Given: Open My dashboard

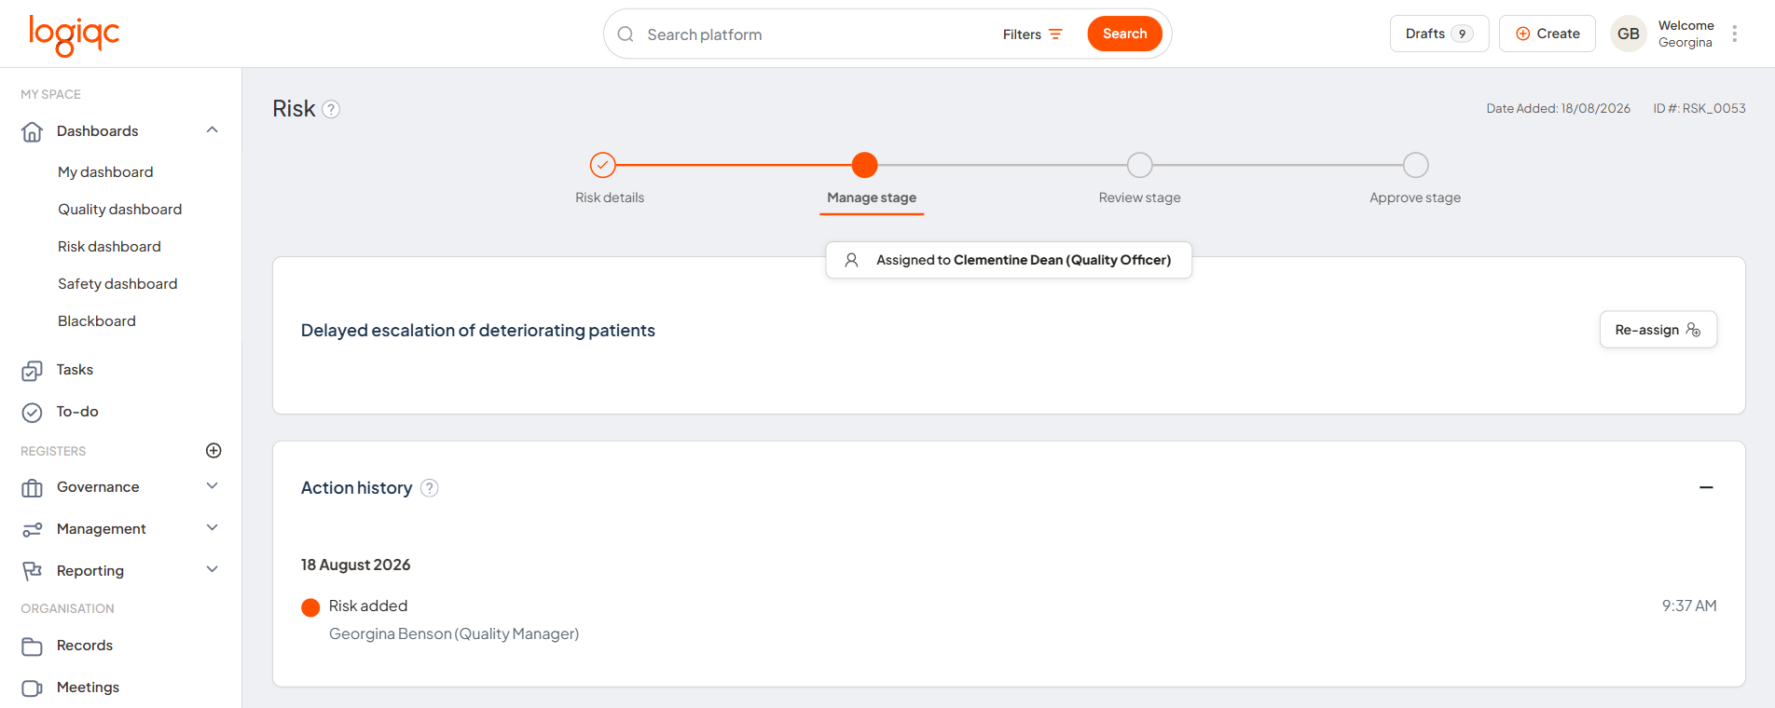Looking at the screenshot, I should tap(105, 172).
